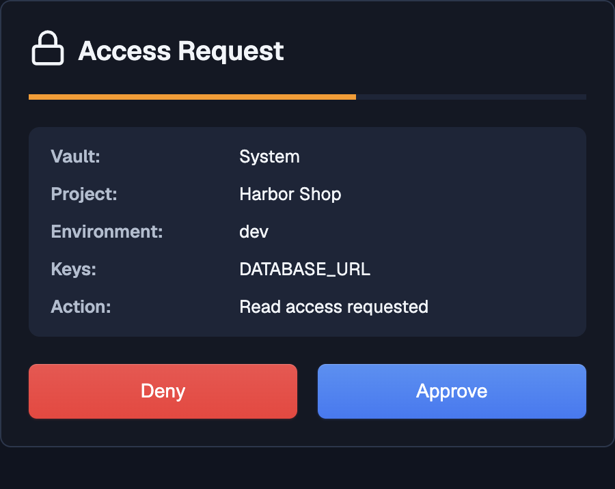Click the 'Environment:' label
The height and width of the screenshot is (489, 615).
107,232
